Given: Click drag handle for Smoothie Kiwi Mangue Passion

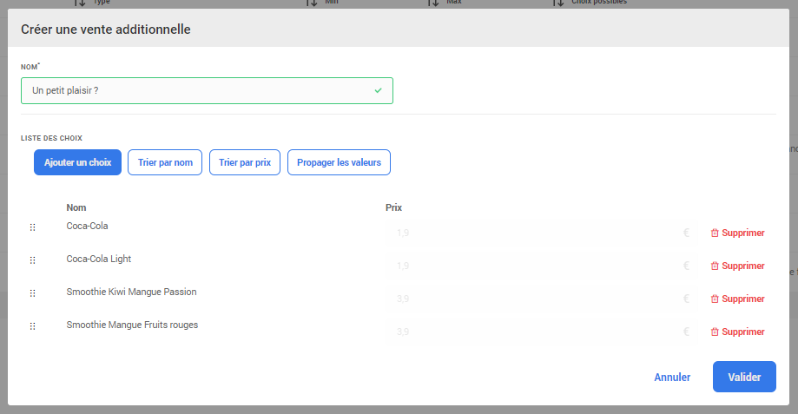Looking at the screenshot, I should tap(32, 293).
